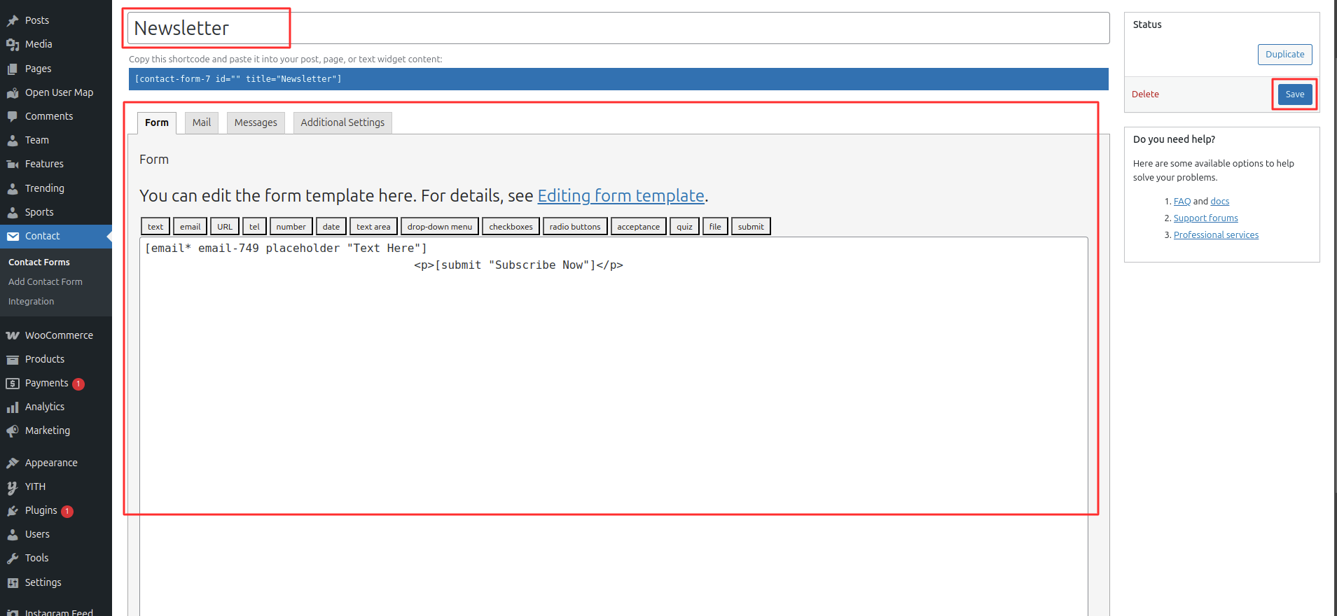Open the FAQ help link
The width and height of the screenshot is (1337, 616).
[1182, 201]
